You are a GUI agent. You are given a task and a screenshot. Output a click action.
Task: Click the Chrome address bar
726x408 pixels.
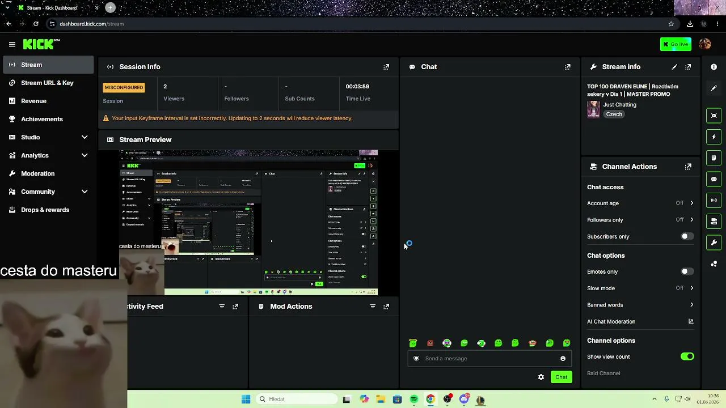click(357, 24)
